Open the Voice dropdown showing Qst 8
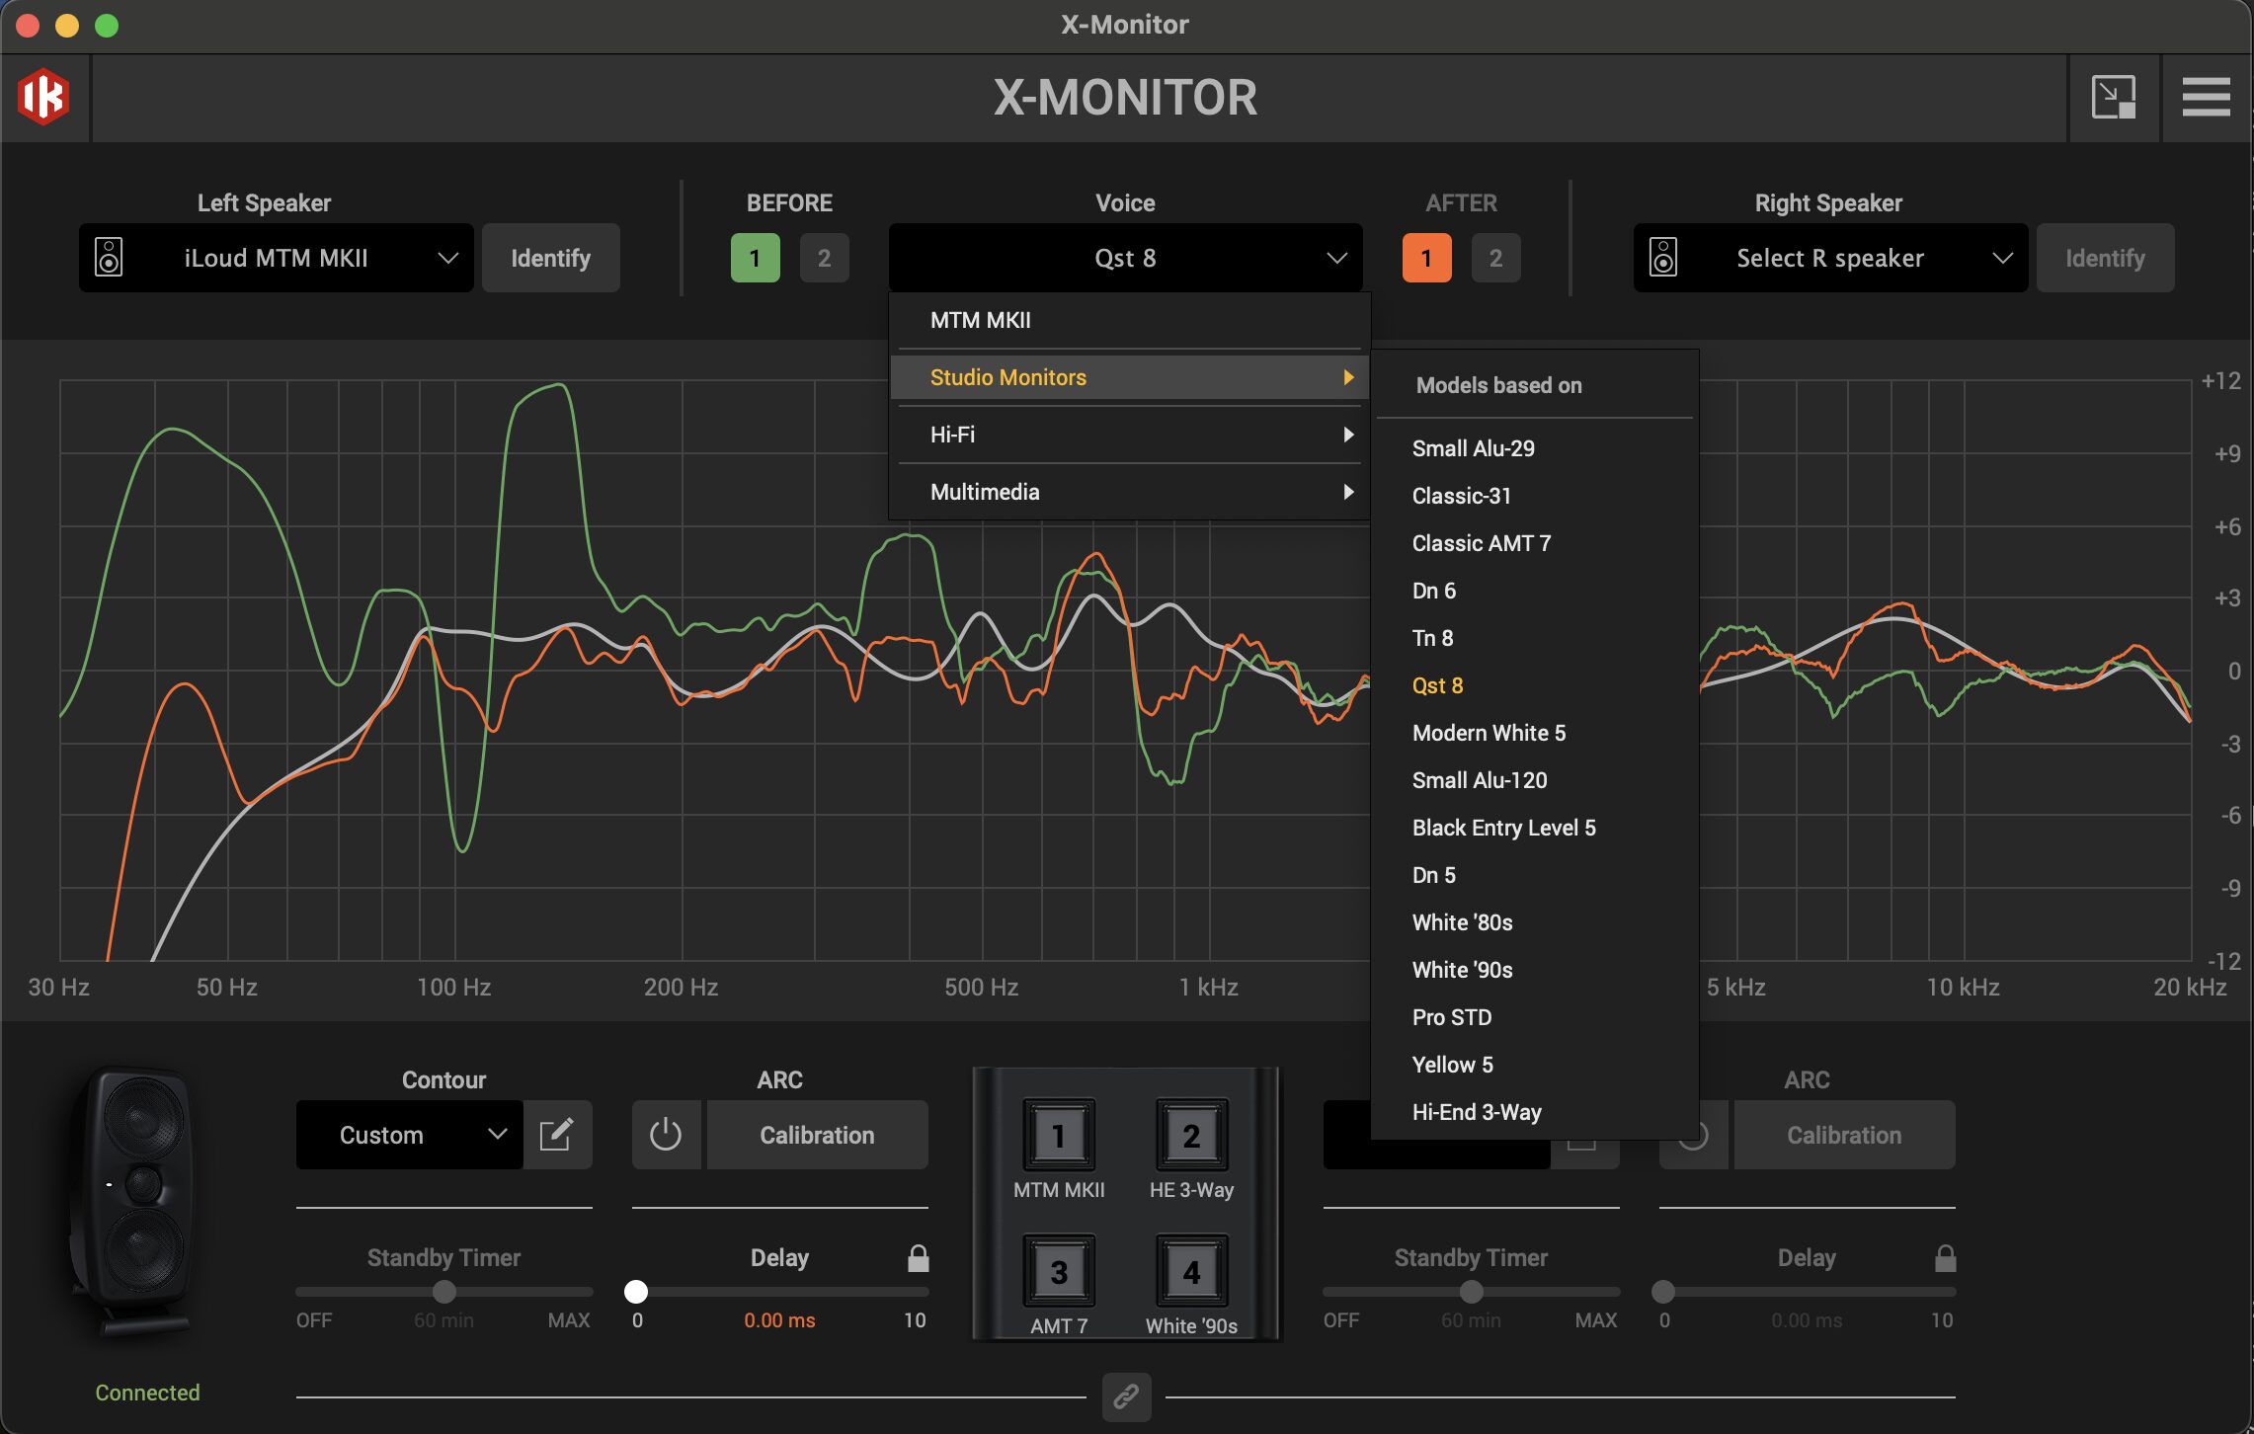 [x=1126, y=258]
